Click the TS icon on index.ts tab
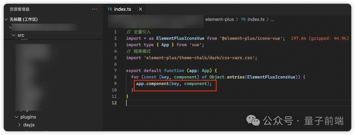The height and width of the screenshot is (135, 355). pyautogui.click(x=110, y=9)
